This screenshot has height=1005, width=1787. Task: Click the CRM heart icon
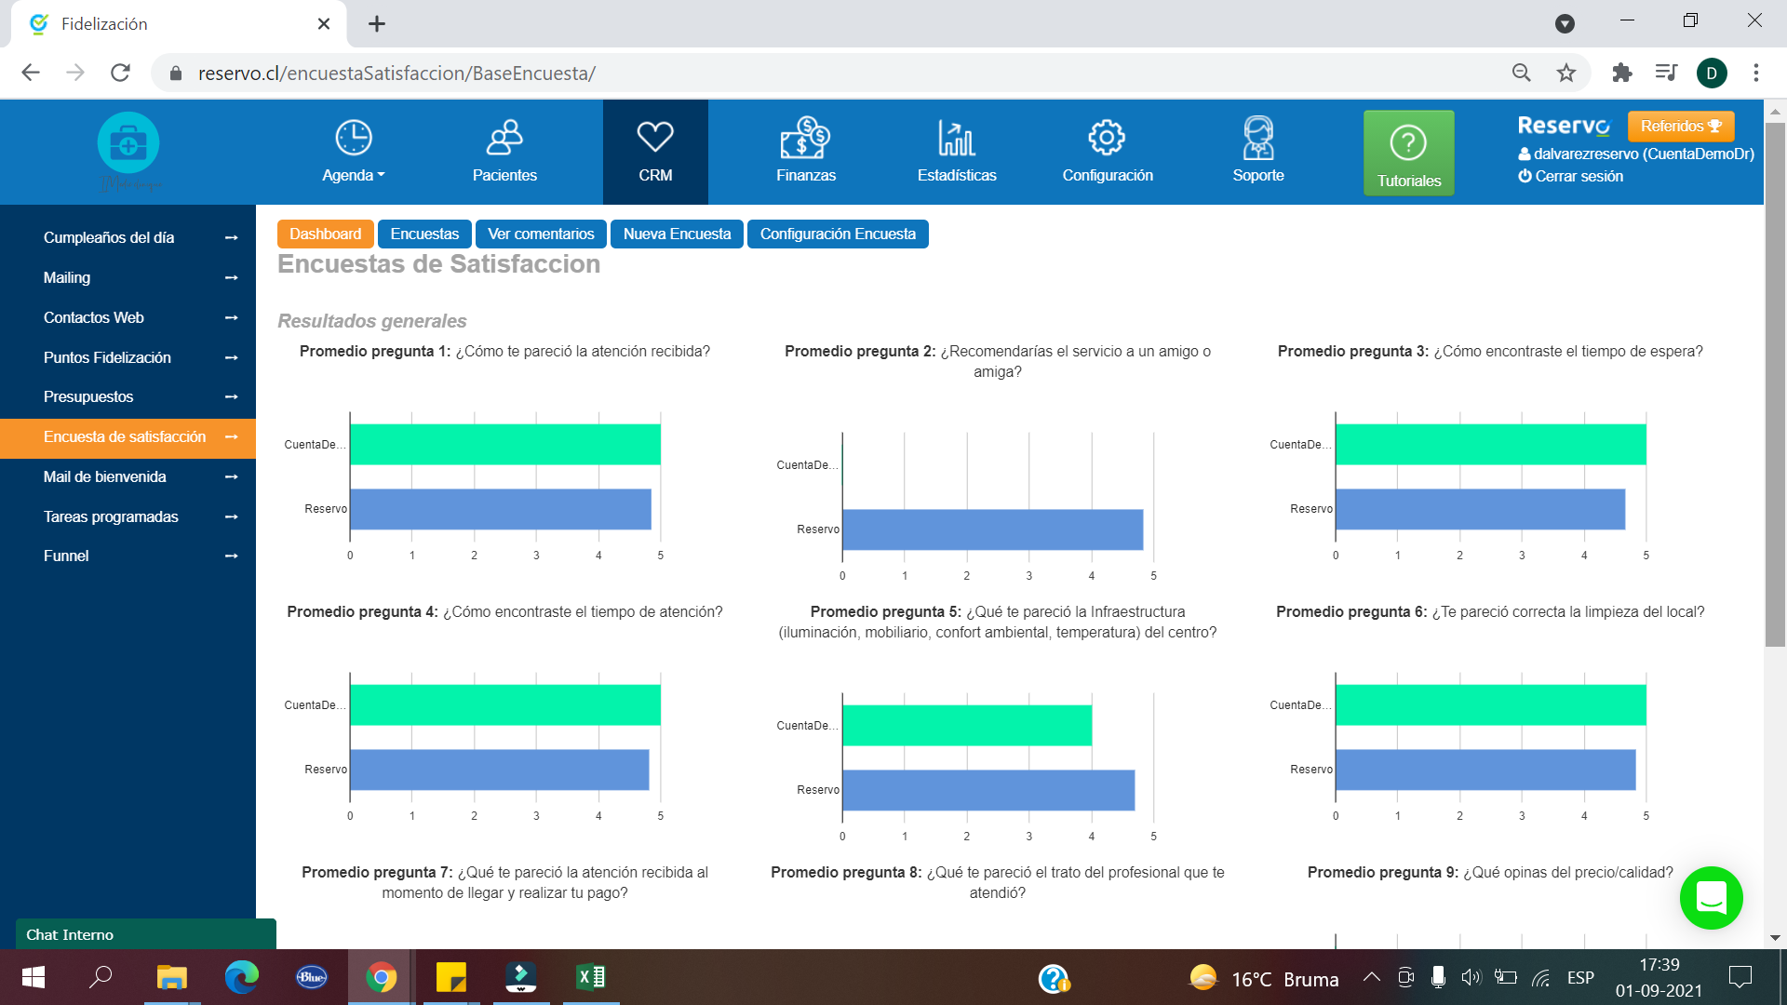pos(655,138)
